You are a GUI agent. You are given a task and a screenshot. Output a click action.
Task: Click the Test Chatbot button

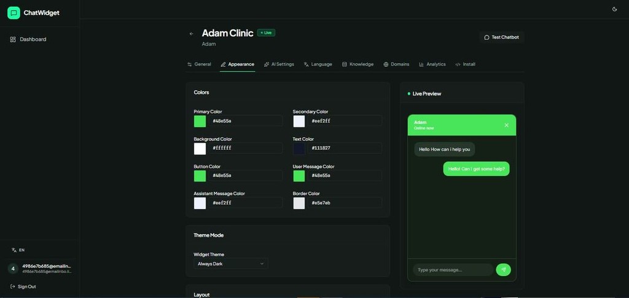coord(501,37)
